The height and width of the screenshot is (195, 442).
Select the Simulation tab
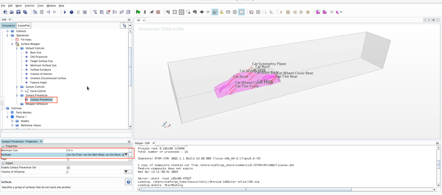9,26
